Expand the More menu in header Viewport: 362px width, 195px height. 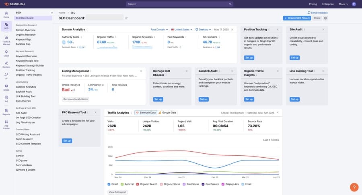click(343, 4)
